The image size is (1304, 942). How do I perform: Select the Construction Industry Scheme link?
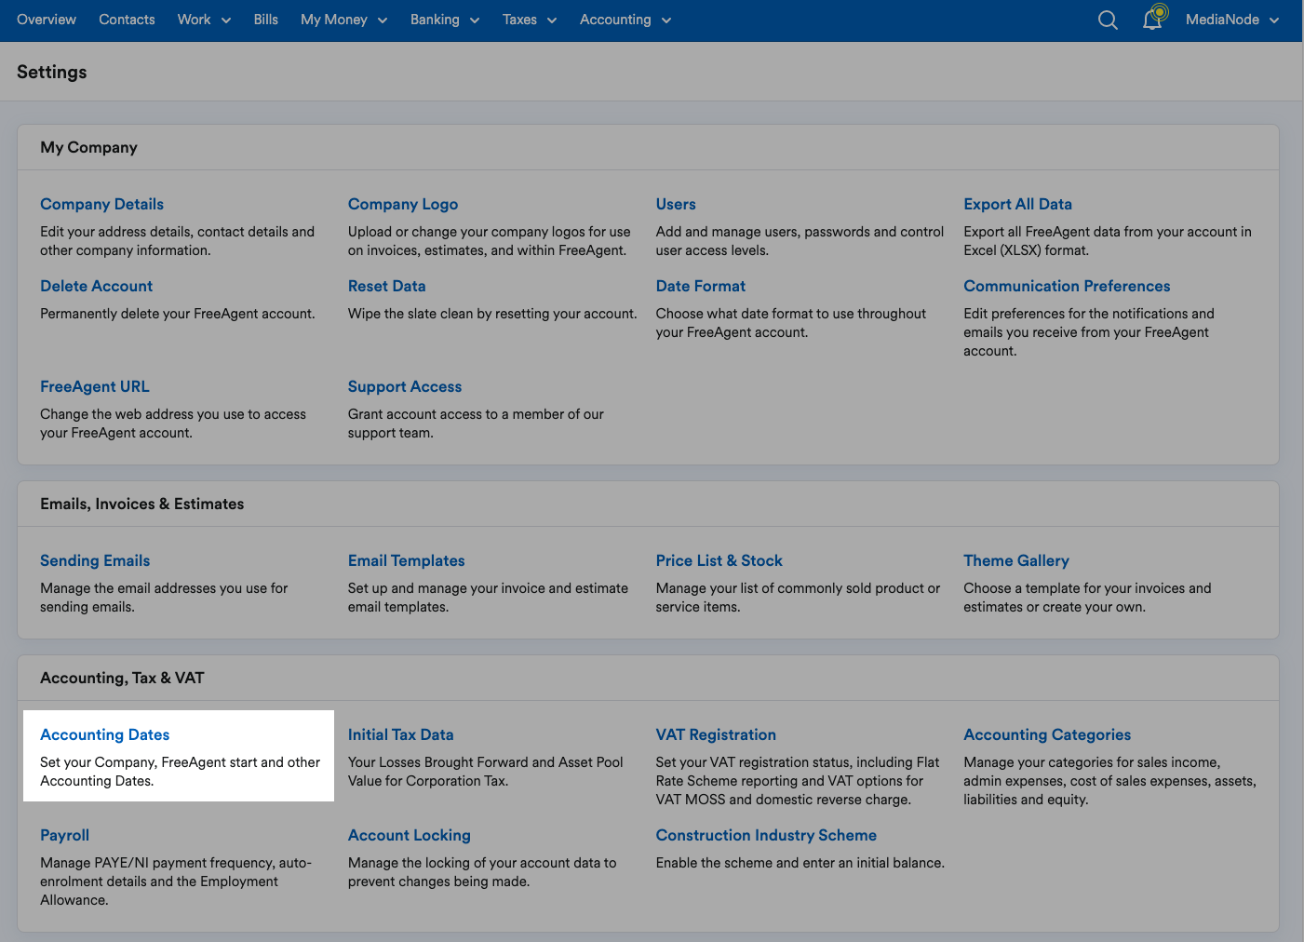click(x=765, y=835)
